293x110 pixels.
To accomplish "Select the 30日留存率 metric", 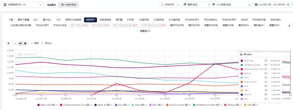I will click(174, 20).
